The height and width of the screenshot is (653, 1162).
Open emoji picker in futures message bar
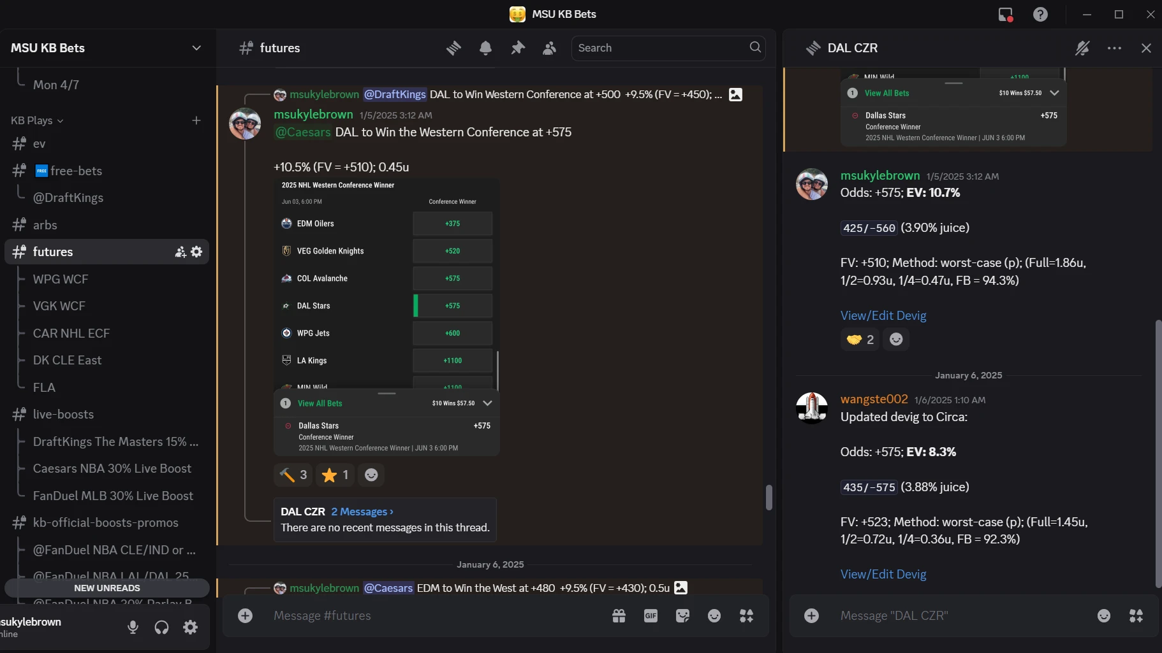pyautogui.click(x=714, y=615)
